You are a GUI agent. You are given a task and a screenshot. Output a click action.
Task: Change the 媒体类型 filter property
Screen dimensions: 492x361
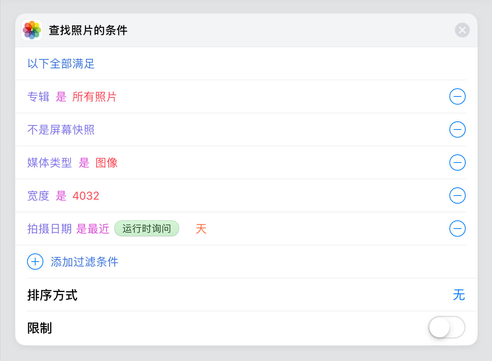(49, 163)
